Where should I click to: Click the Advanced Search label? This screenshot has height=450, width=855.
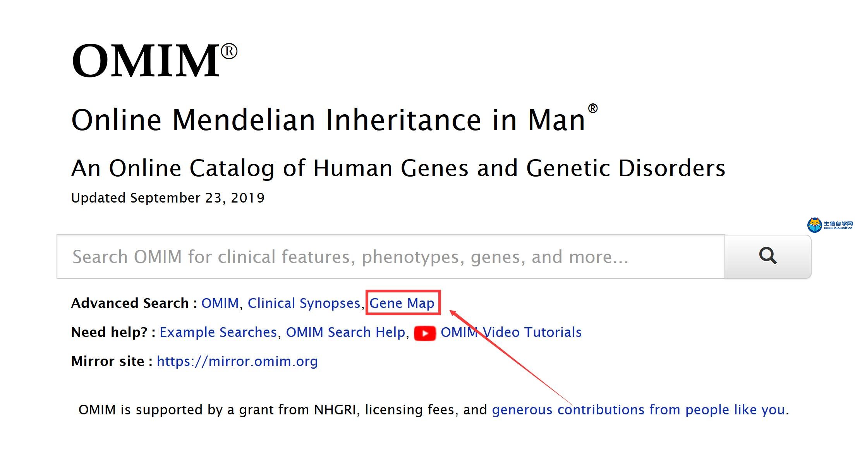(x=134, y=303)
